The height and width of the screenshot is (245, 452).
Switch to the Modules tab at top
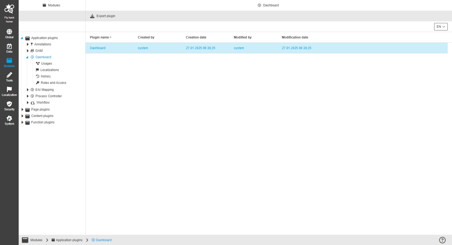coord(52,5)
